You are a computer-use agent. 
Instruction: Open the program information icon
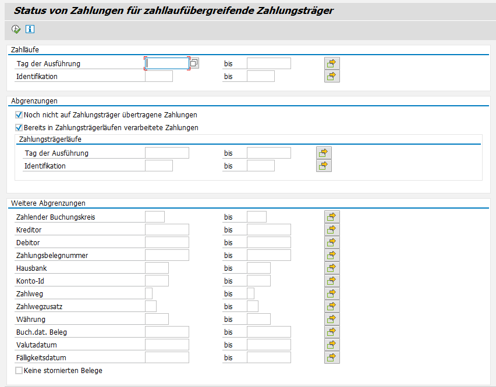30,30
